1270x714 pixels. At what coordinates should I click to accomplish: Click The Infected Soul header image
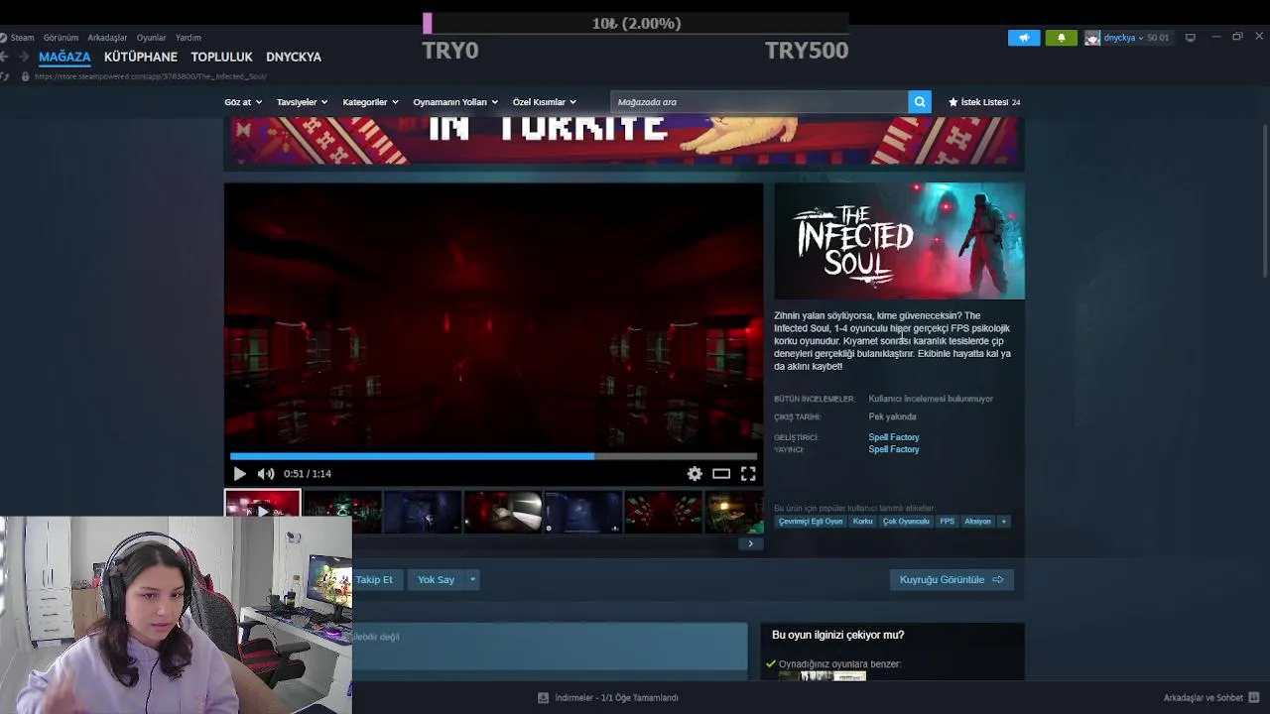[899, 241]
